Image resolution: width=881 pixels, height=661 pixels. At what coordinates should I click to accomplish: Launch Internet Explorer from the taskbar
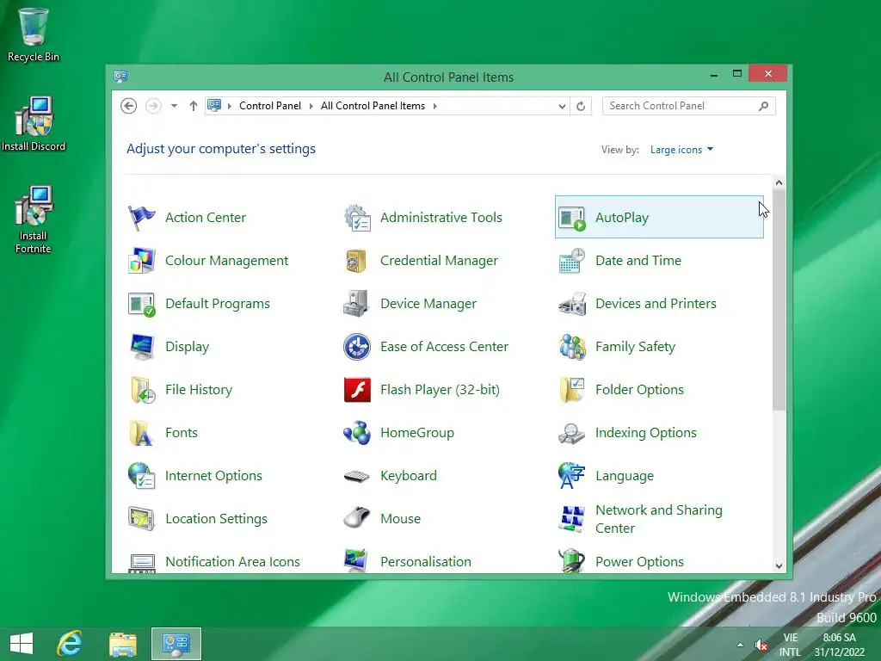pos(70,644)
